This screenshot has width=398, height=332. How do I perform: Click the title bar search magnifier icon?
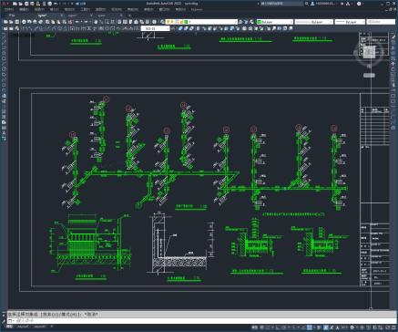(x=307, y=4)
